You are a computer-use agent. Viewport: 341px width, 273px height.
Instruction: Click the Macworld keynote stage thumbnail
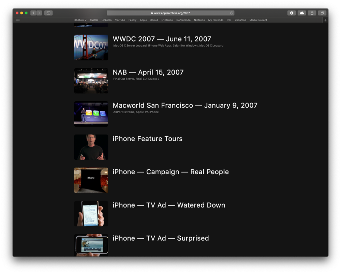(x=91, y=114)
